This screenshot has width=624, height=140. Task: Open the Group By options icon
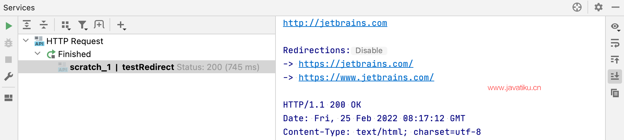click(x=66, y=25)
